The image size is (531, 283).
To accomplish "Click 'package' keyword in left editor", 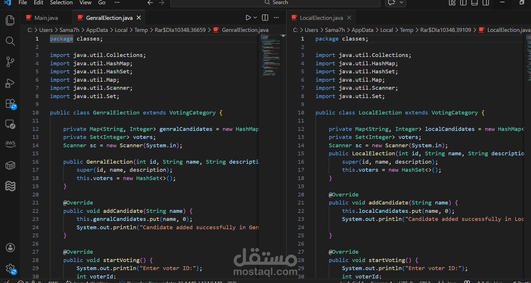I will tap(61, 39).
